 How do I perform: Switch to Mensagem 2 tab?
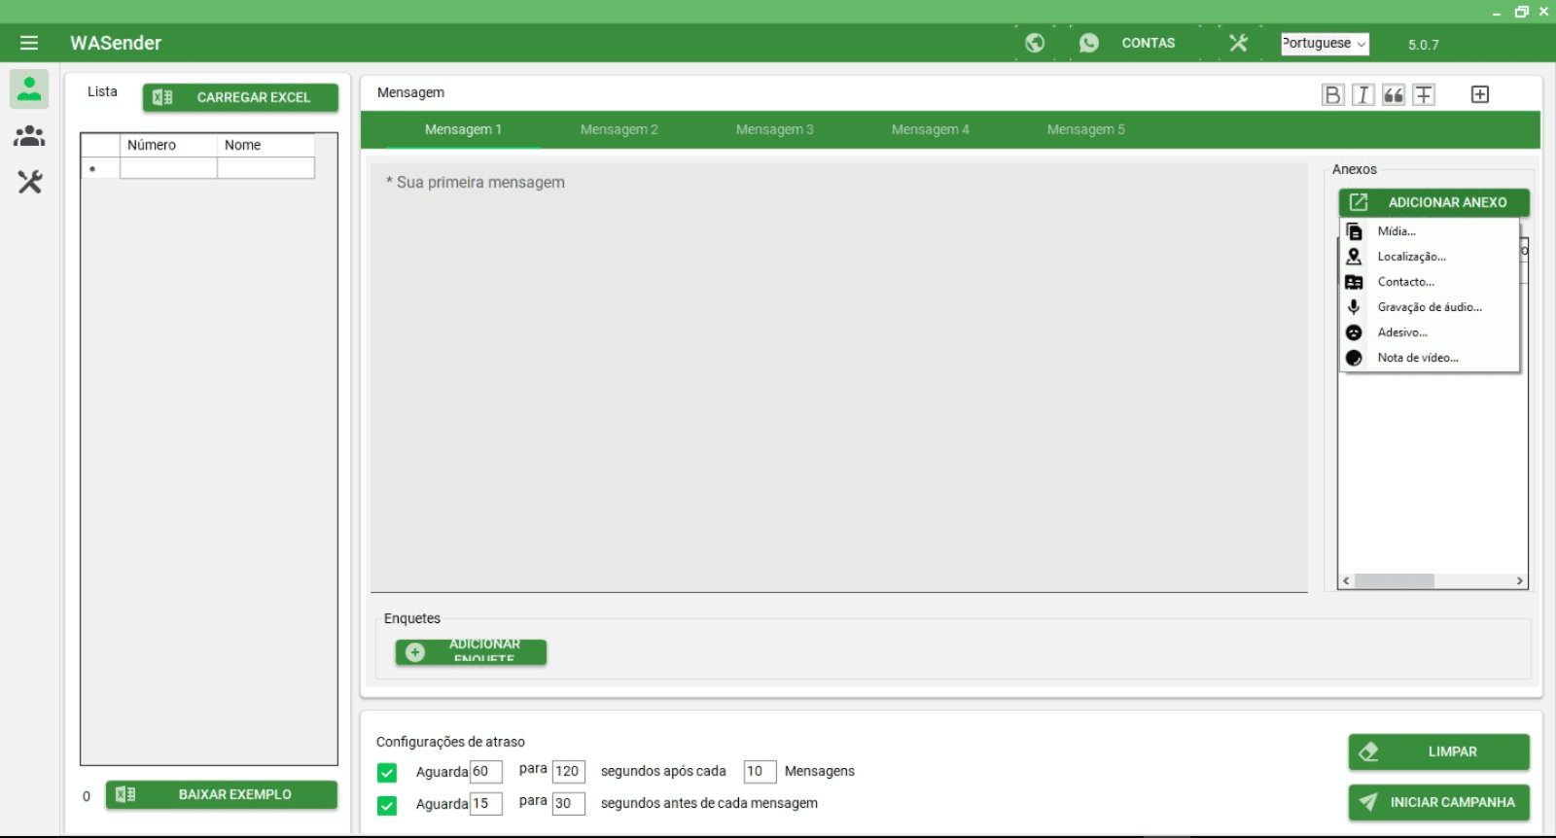coord(619,129)
